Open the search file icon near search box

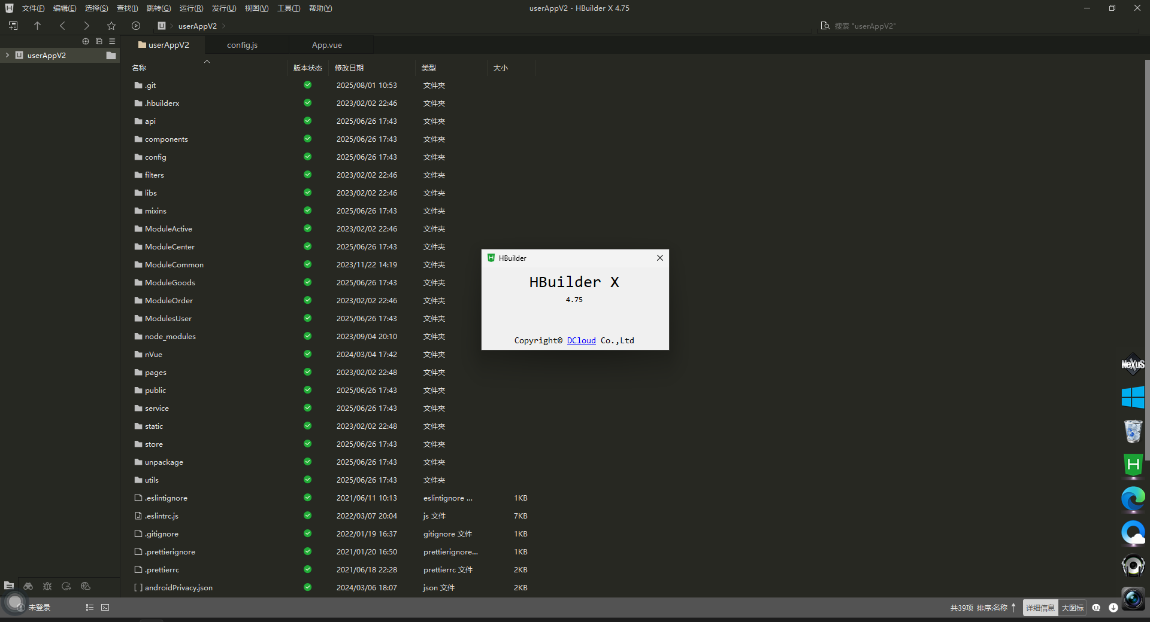pos(825,26)
